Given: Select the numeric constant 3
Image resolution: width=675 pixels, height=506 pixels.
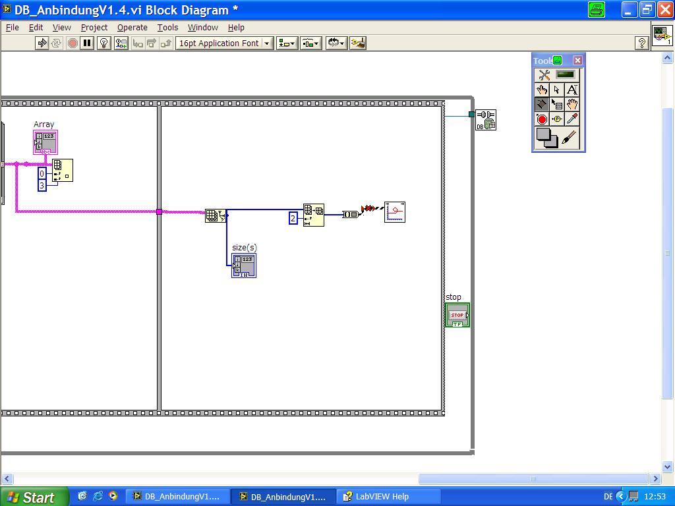Looking at the screenshot, I should click(42, 185).
